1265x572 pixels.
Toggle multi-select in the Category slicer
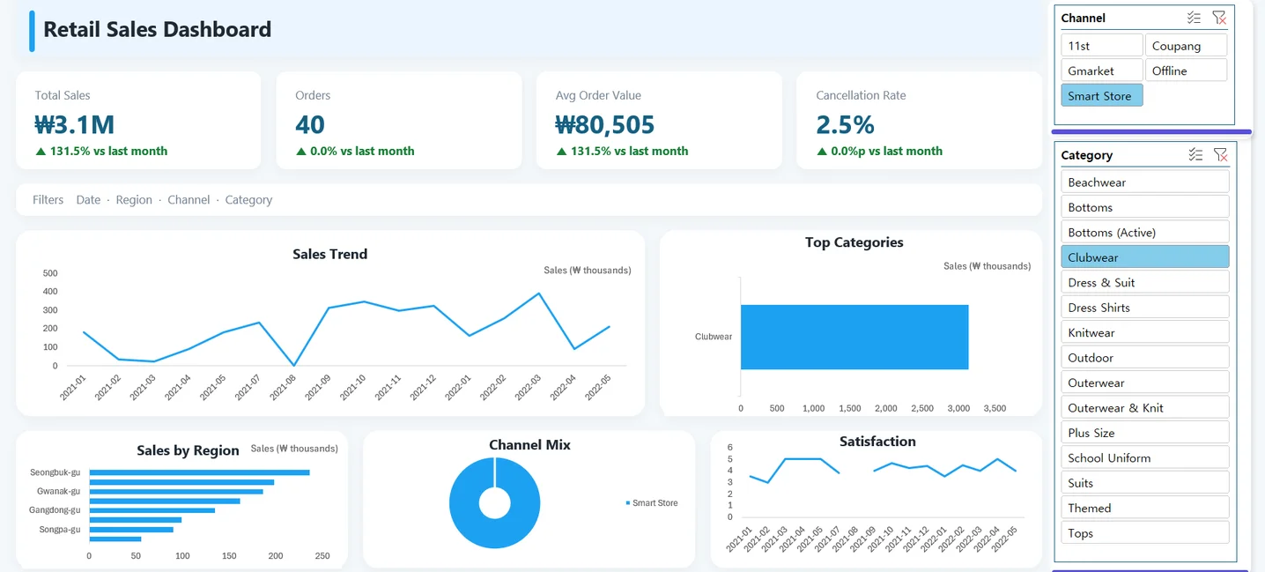[1195, 155]
